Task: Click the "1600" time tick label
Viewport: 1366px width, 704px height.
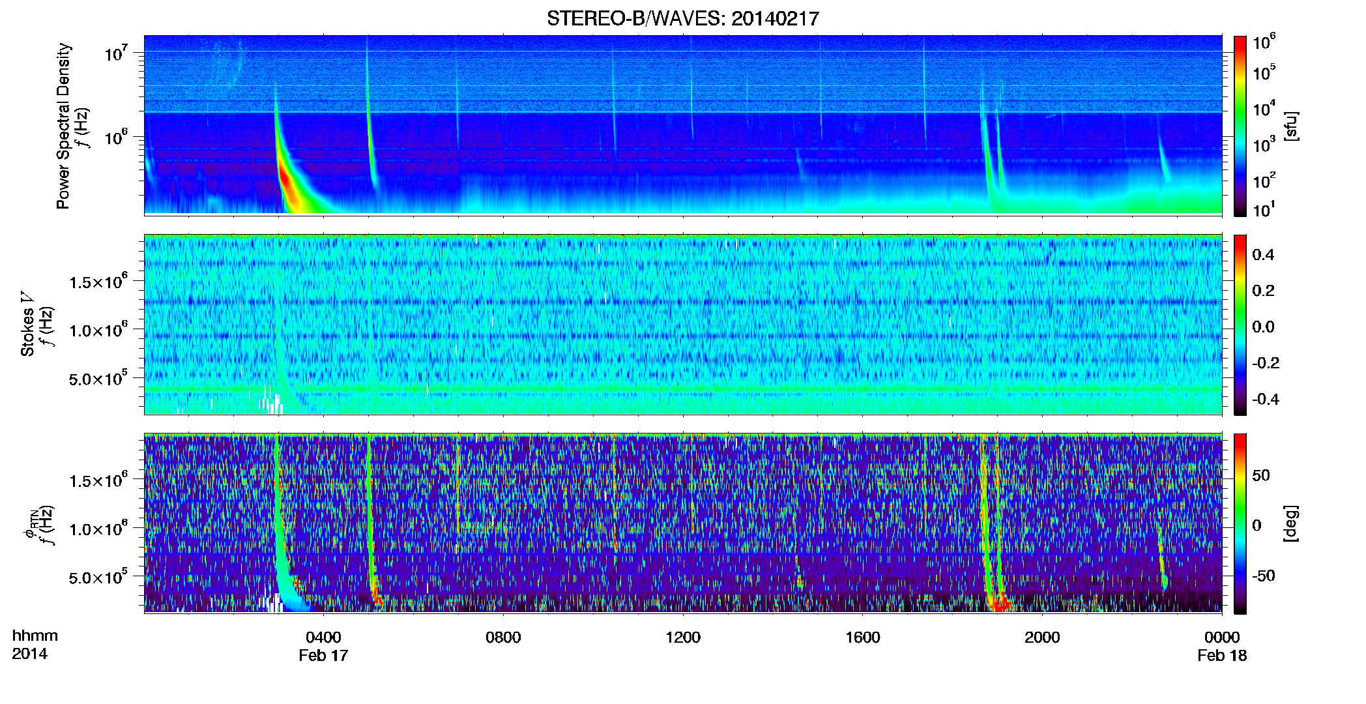Action: (862, 638)
